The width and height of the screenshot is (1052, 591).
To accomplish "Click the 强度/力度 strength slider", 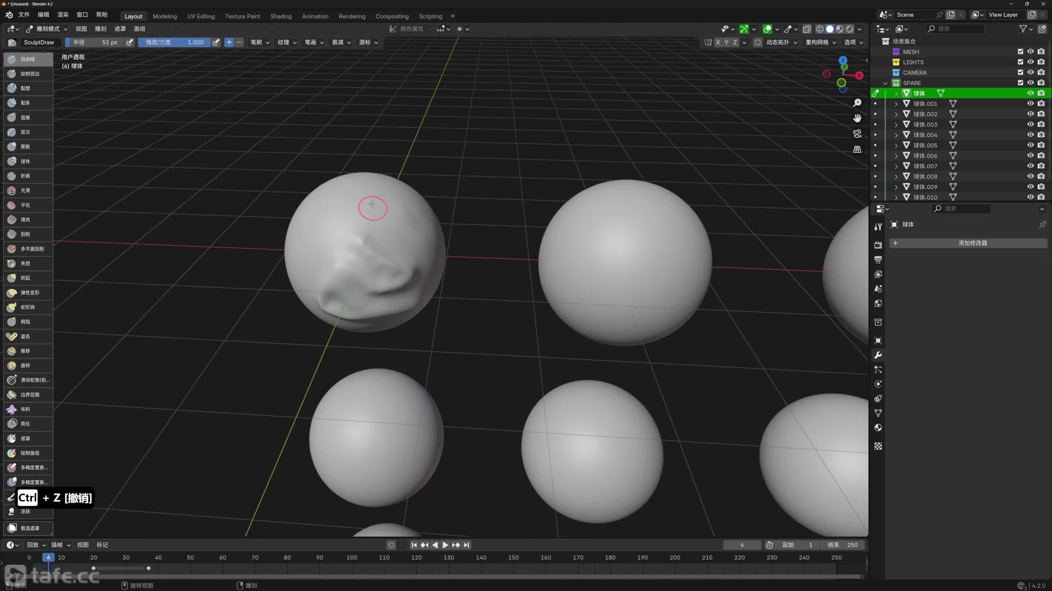I will coord(174,42).
